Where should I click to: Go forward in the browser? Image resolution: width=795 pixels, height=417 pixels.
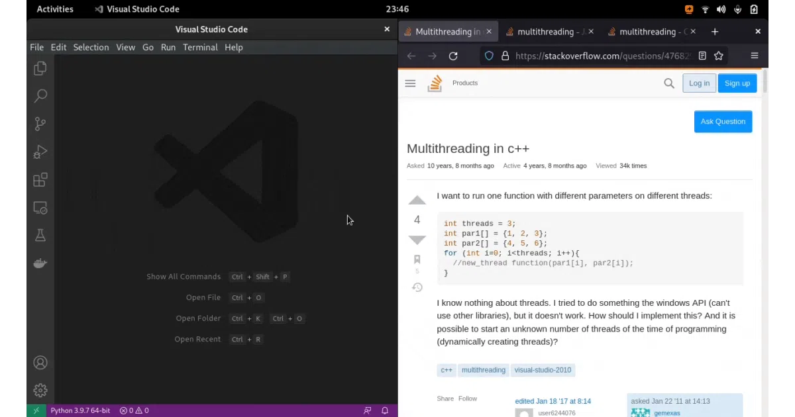(432, 56)
